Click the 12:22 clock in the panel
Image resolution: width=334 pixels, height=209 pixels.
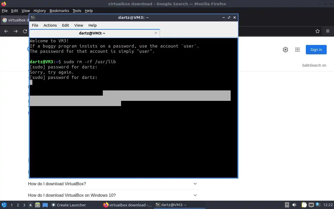328,205
